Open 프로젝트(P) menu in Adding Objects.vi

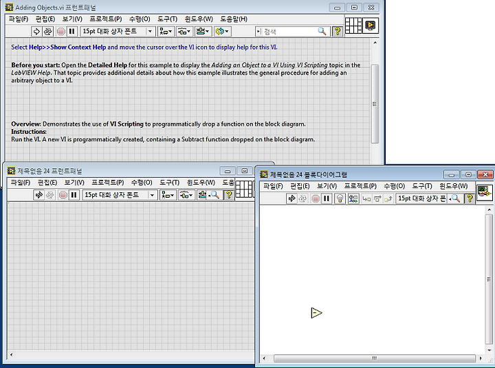coord(106,19)
